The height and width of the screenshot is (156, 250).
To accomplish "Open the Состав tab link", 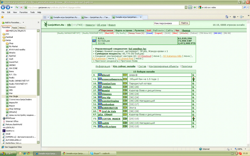I will [142, 66].
